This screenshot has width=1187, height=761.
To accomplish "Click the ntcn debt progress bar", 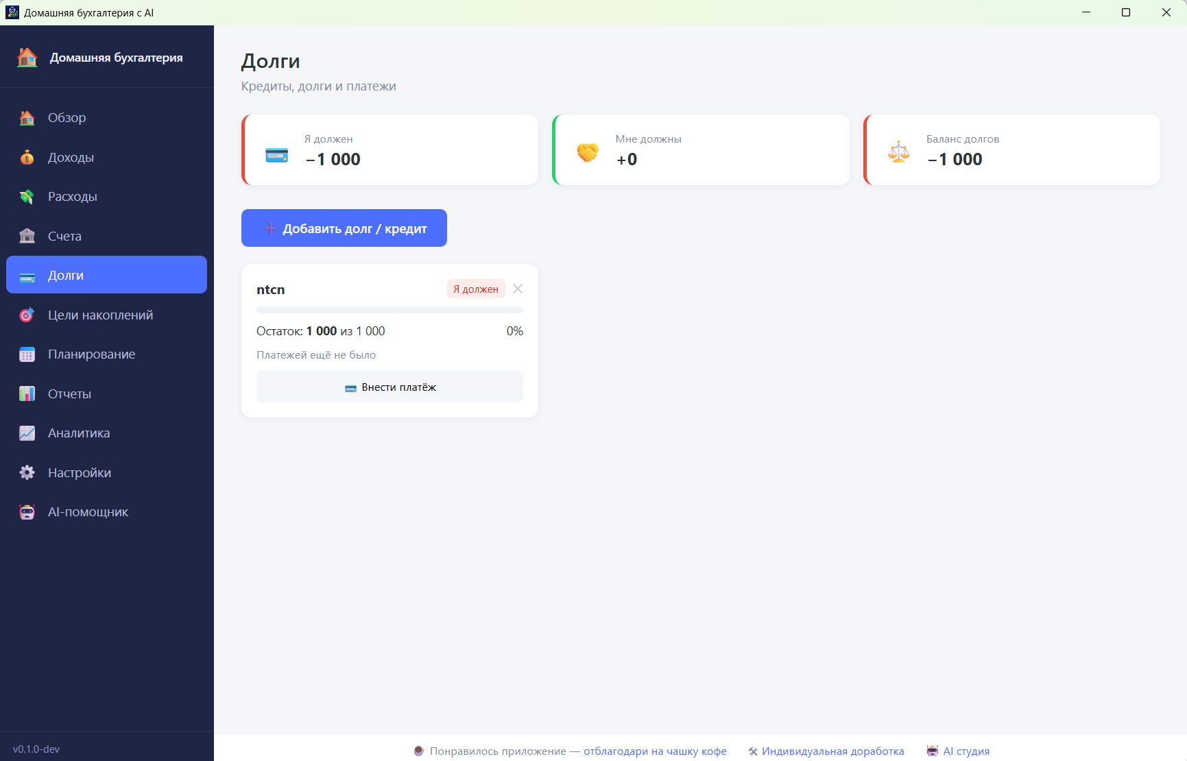I will [x=389, y=310].
